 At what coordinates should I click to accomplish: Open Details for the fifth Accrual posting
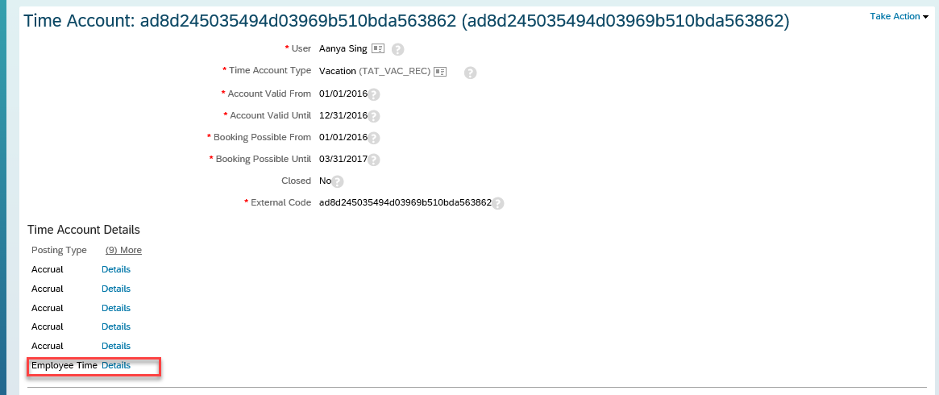coord(116,346)
